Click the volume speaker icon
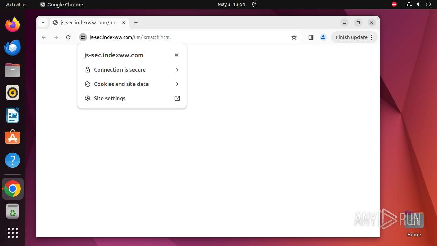This screenshot has height=246, width=437. (x=419, y=4)
